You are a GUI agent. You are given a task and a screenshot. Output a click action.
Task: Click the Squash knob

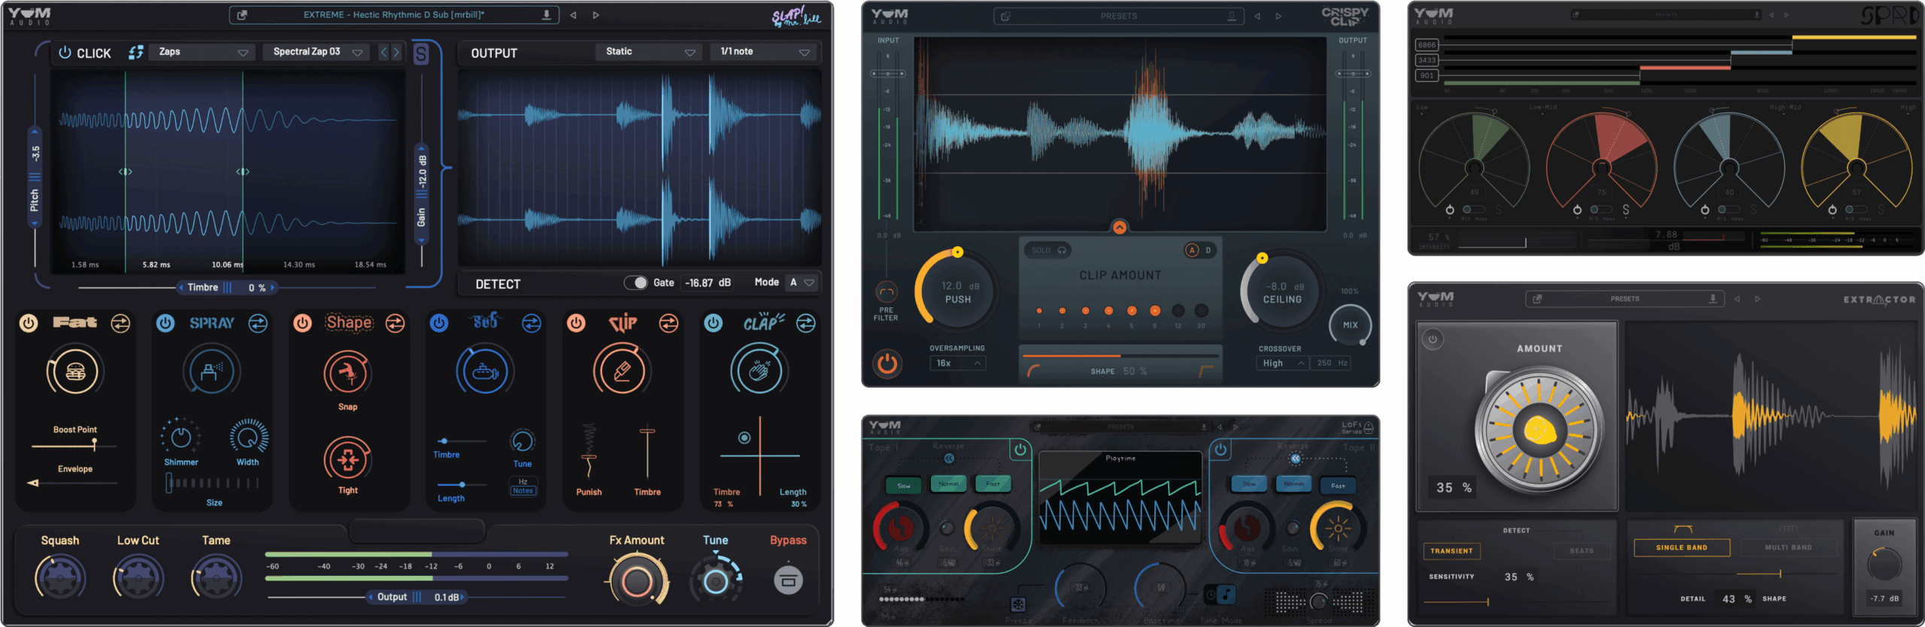[60, 578]
